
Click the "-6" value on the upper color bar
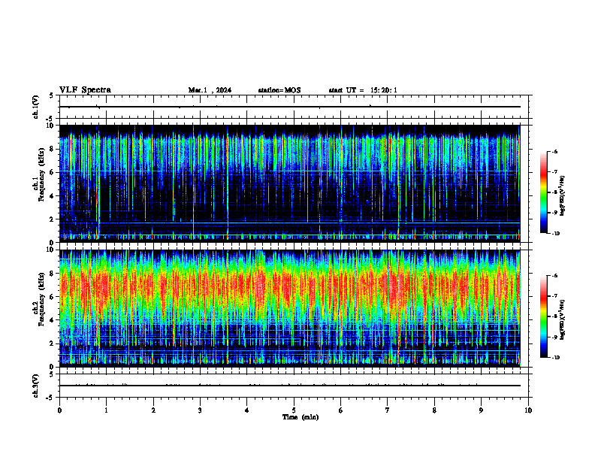pos(554,151)
